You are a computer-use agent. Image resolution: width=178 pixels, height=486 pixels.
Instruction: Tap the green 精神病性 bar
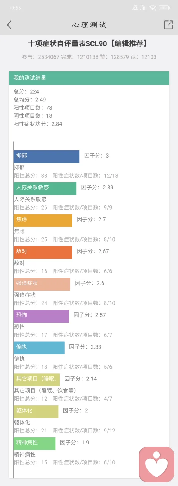[35, 444]
